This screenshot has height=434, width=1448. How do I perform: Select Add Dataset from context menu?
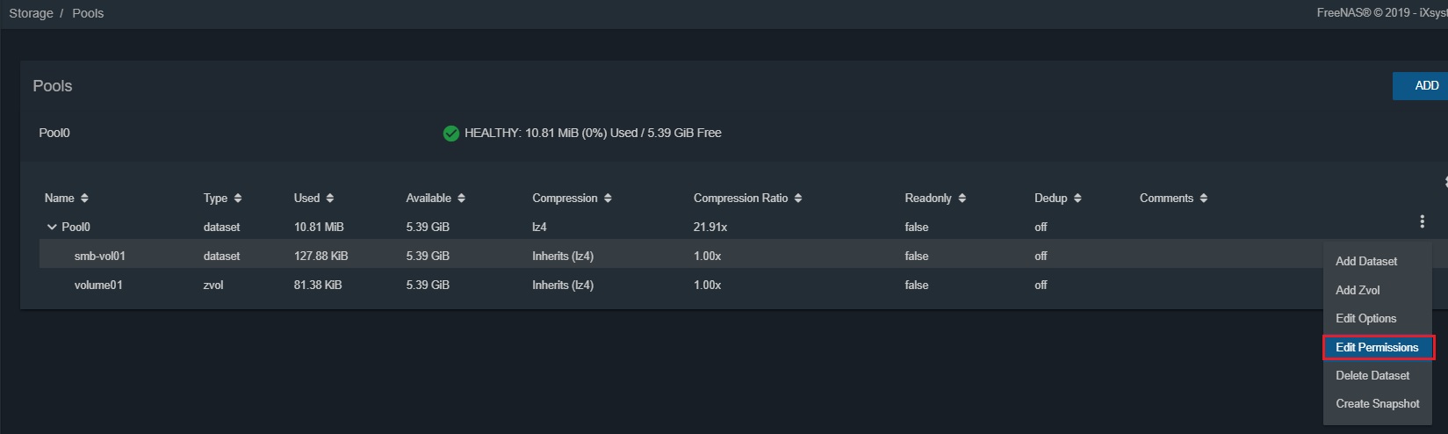click(x=1365, y=262)
